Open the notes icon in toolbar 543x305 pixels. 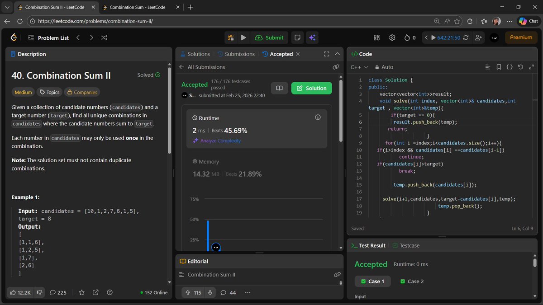coord(297,38)
